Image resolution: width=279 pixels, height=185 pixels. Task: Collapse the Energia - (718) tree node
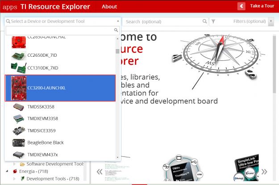tap(7, 171)
